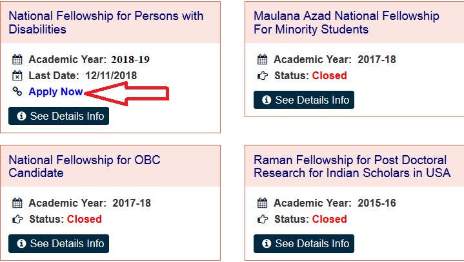View details for OBC Candidate fellowship
Image resolution: width=464 pixels, height=262 pixels.
tap(59, 243)
